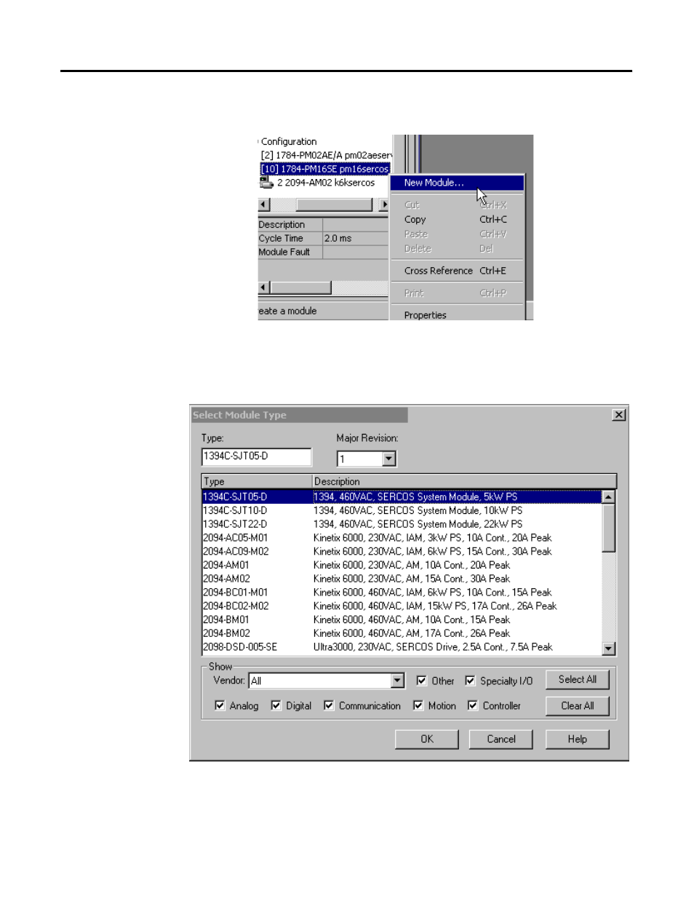The width and height of the screenshot is (694, 899).
Task: Close the Select Module Type dialog
Action: pos(619,415)
